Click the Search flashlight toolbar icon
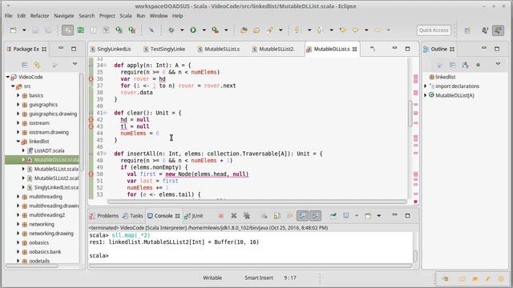Viewport: 513px width, 288px height. pyautogui.click(x=269, y=30)
